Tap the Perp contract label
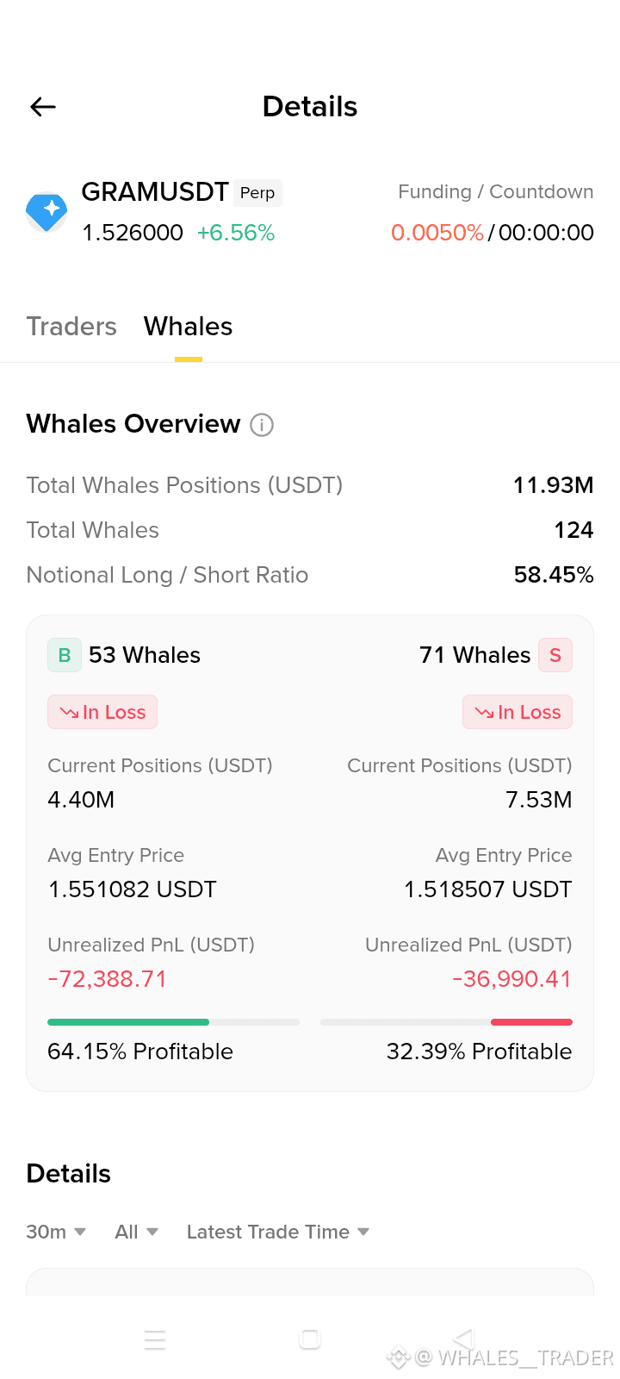 tap(257, 193)
